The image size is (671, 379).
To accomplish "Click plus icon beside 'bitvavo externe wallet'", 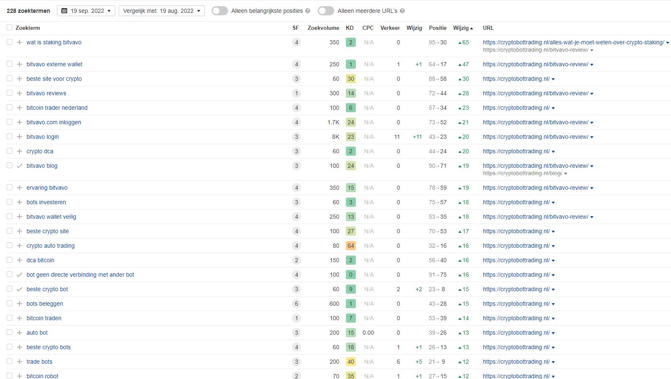I will (x=19, y=64).
